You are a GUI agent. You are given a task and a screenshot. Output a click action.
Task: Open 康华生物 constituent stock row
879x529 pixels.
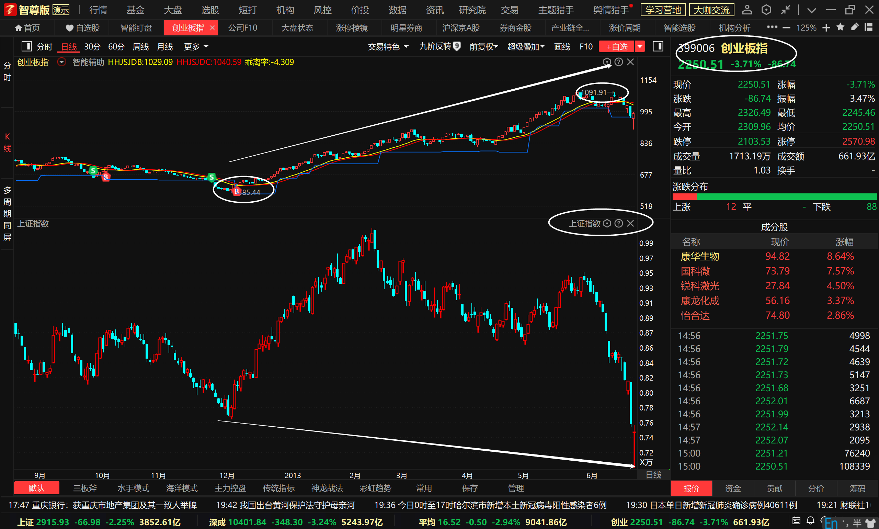pyautogui.click(x=774, y=256)
